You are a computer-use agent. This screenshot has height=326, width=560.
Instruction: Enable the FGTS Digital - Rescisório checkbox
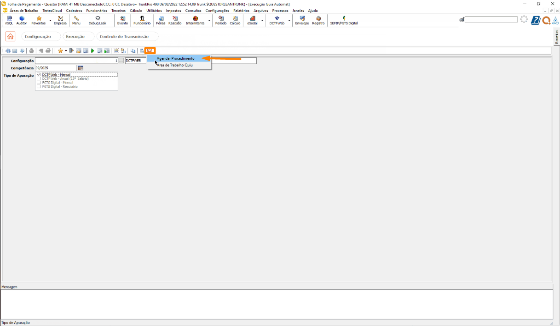pos(39,86)
